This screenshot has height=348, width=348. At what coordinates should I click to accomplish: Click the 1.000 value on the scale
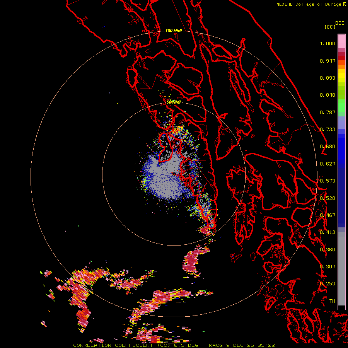tap(328, 43)
